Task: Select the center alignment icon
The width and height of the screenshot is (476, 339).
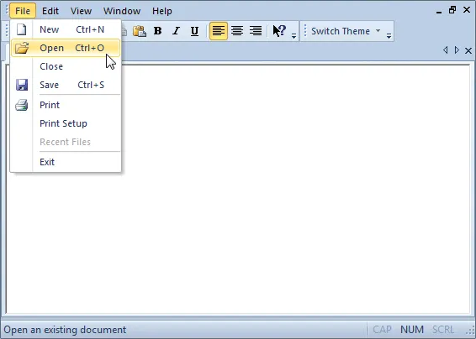Action: point(237,31)
